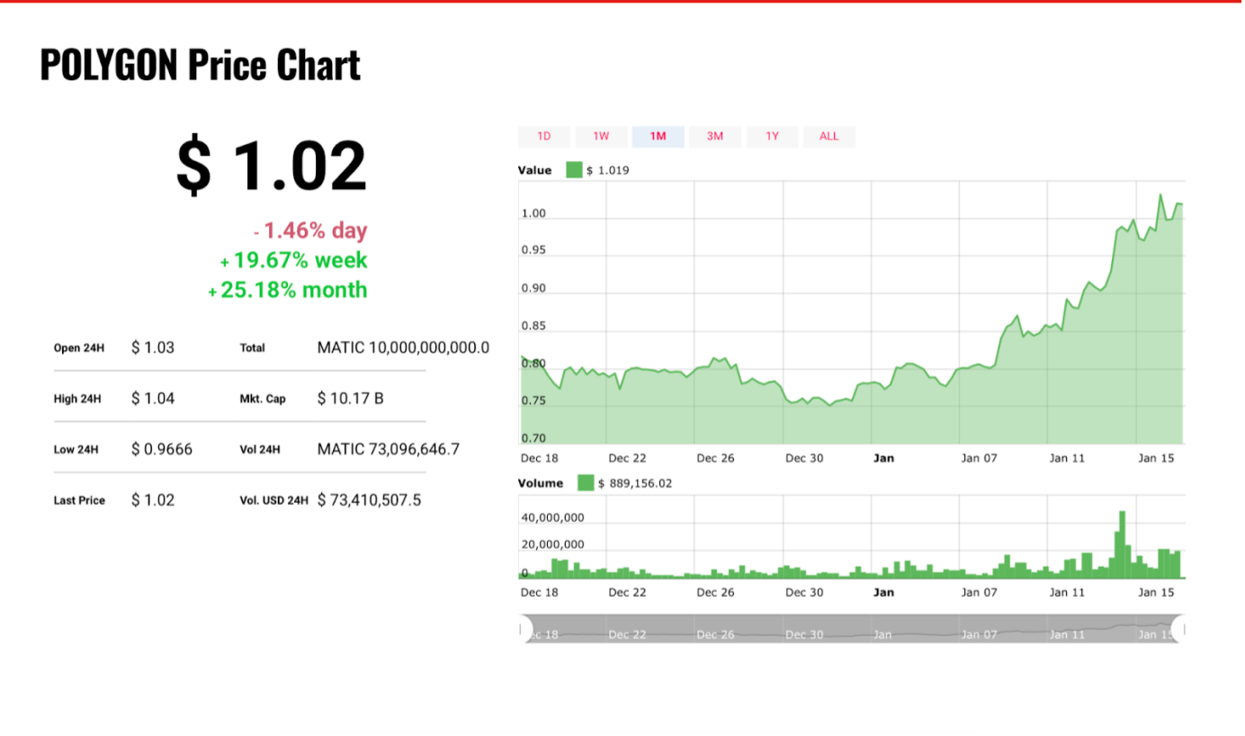Image resolution: width=1245 pixels, height=736 pixels.
Task: Click the green Volume legend swatch
Action: tap(586, 483)
